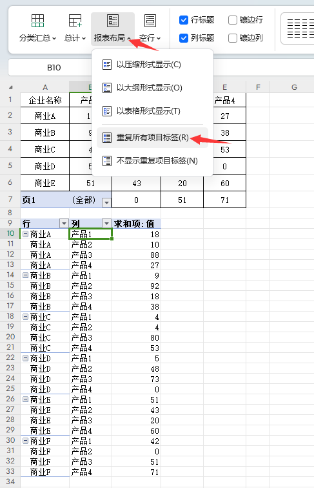The width and height of the screenshot is (314, 488).
Task: Click icon beside 重复所有项目标签(R)
Action: coord(107,138)
